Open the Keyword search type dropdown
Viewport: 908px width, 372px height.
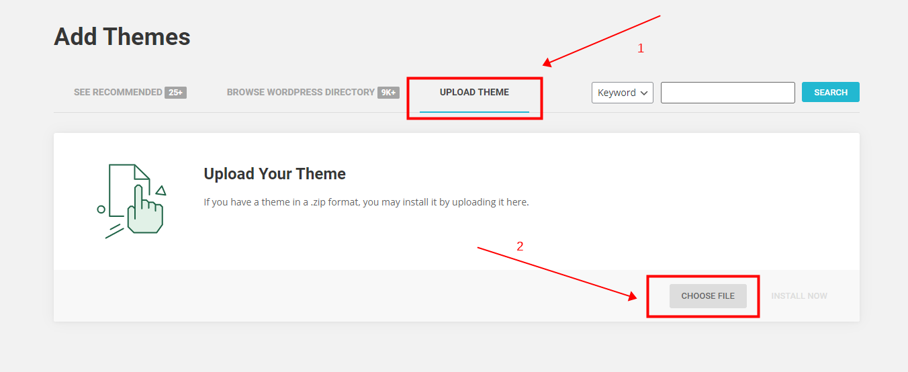click(623, 93)
